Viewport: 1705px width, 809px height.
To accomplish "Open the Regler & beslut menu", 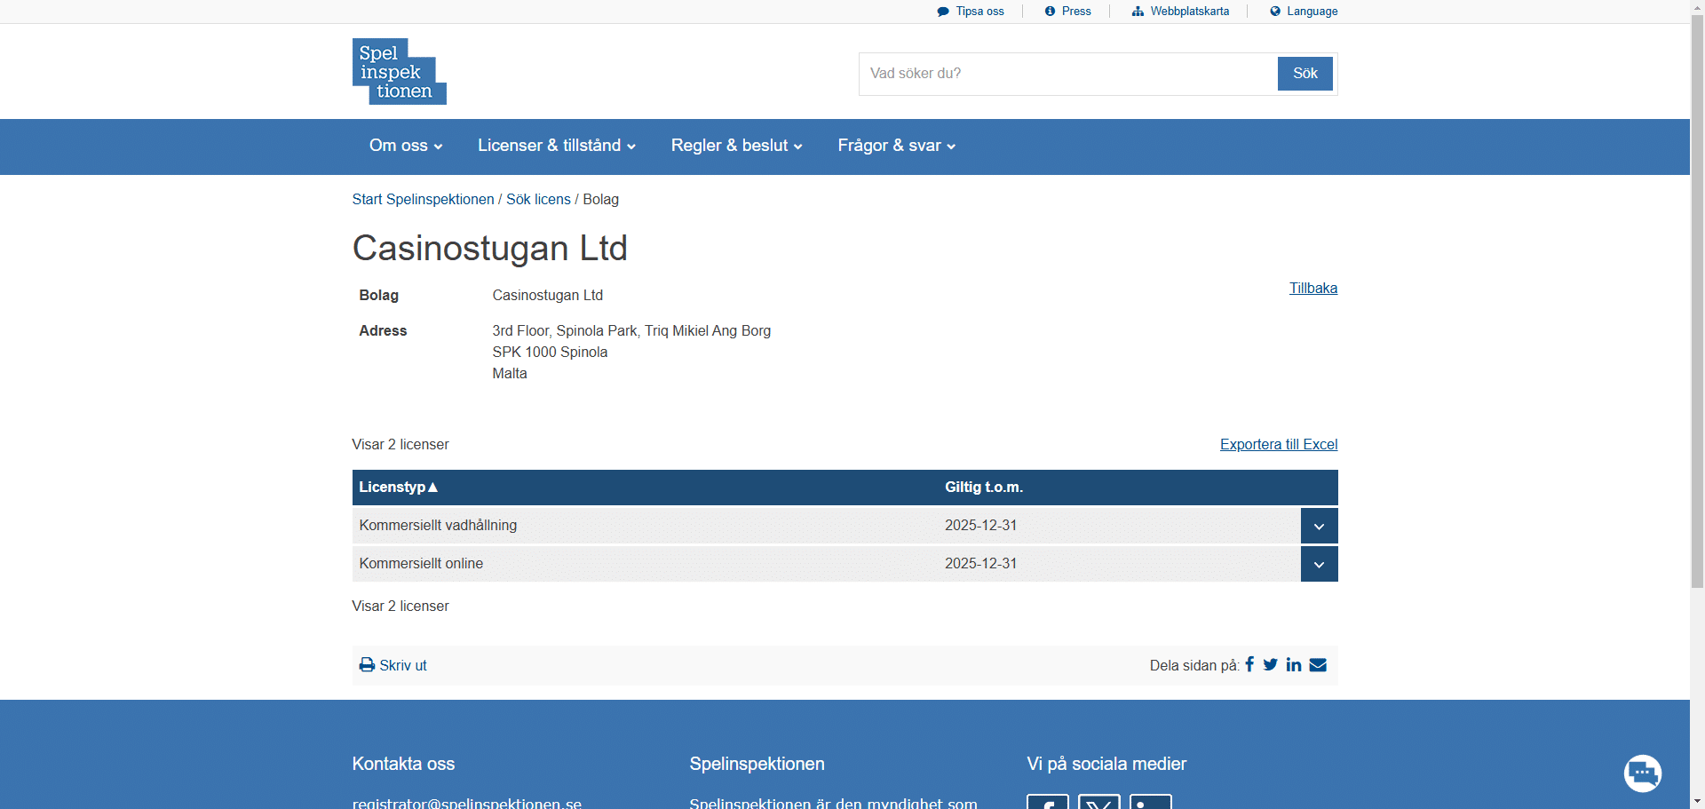I will click(x=737, y=146).
